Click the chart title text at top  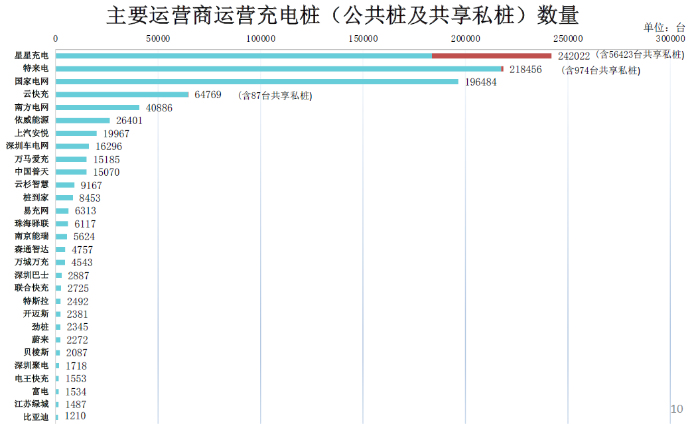click(342, 15)
